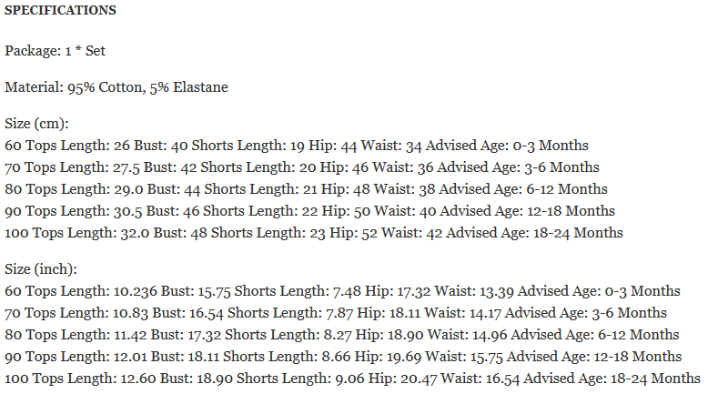The width and height of the screenshot is (708, 394).
Task: Click 'Hip: 19.69' in inch table
Action: 399,357
